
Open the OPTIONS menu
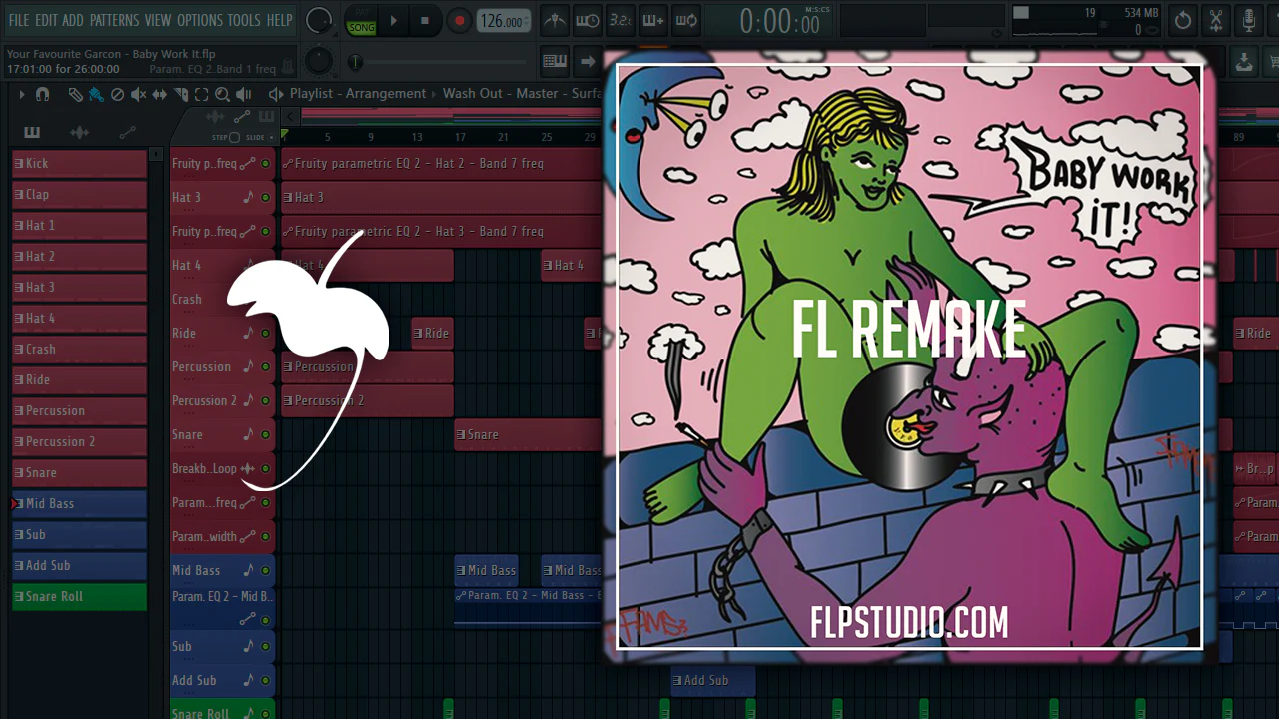(x=200, y=20)
